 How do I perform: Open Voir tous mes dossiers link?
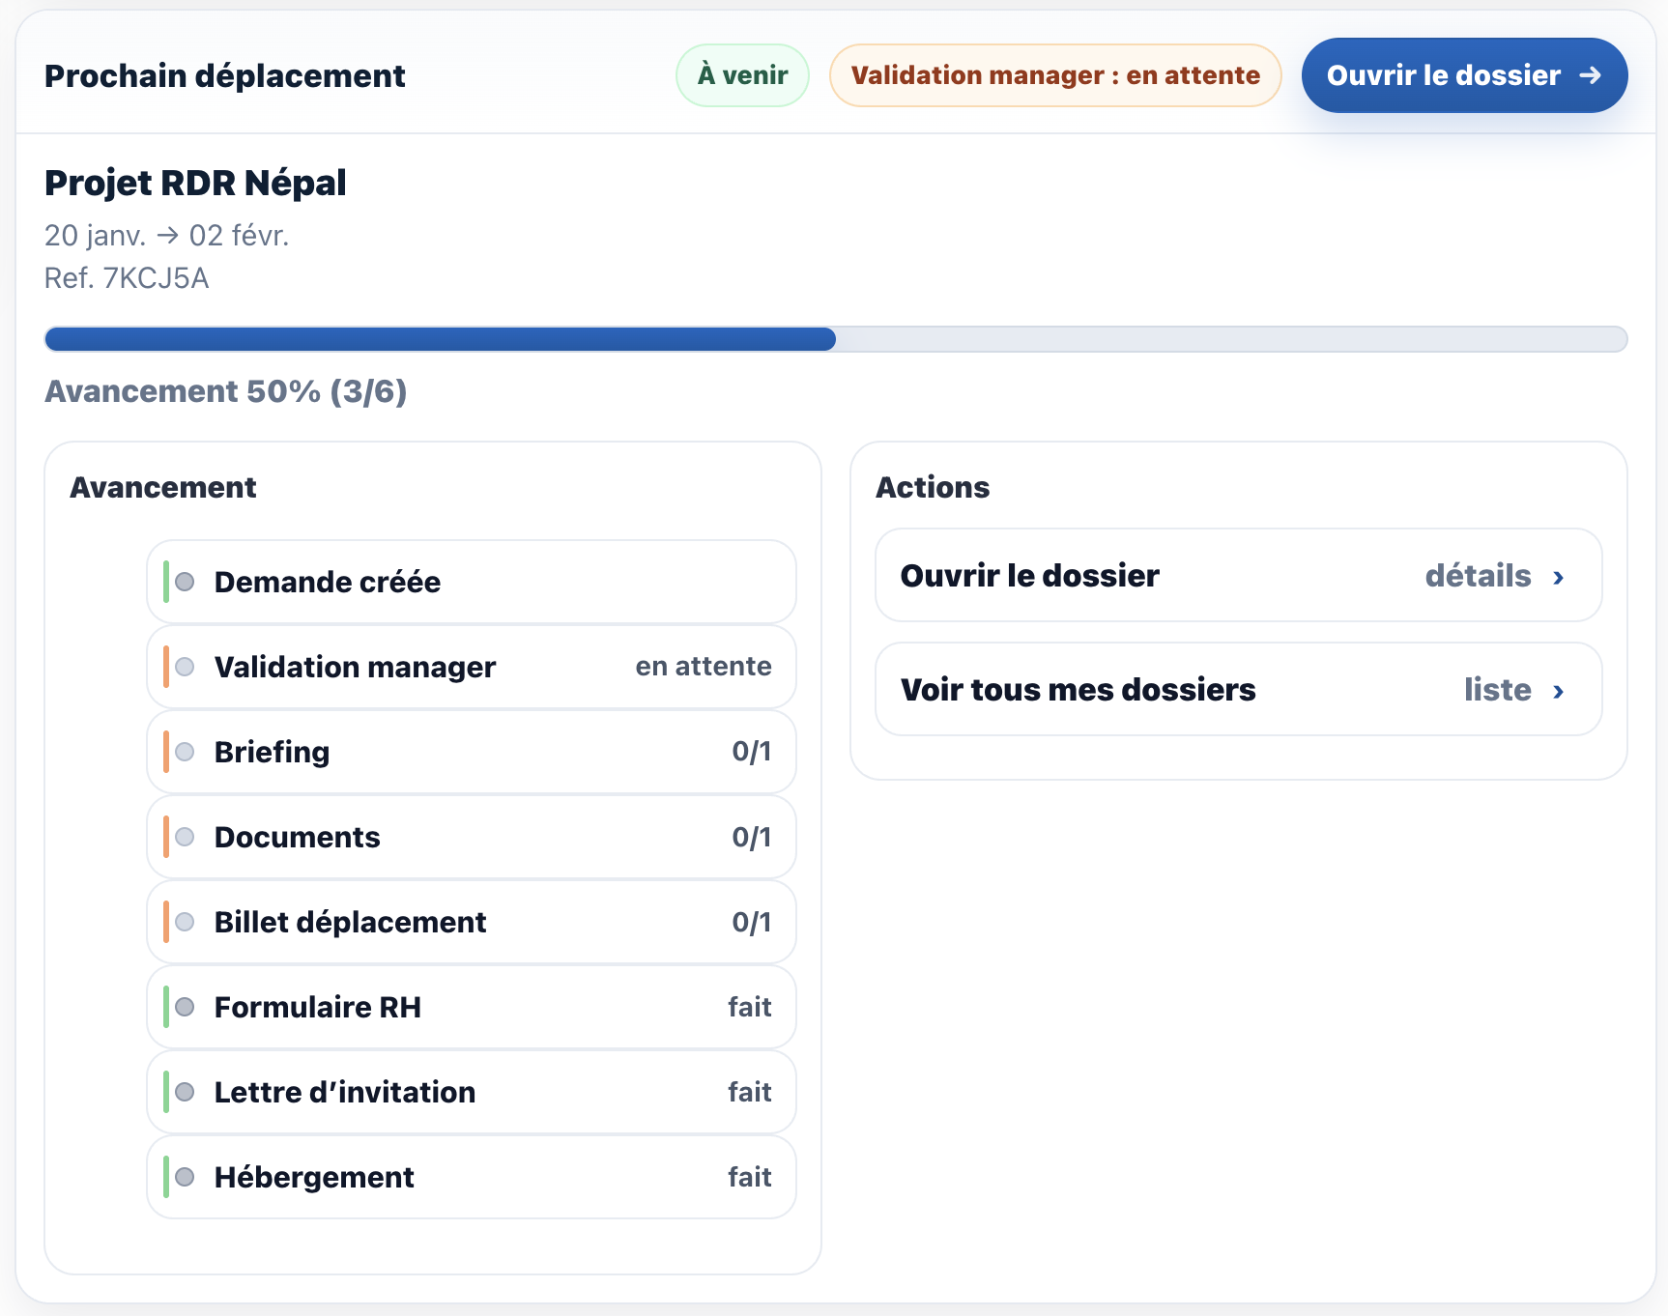point(1078,690)
